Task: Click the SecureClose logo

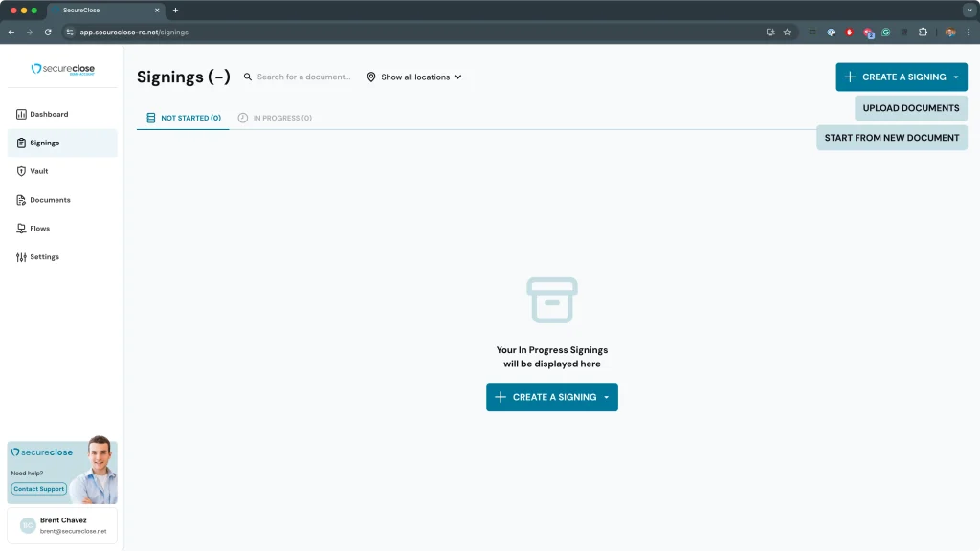Action: click(63, 69)
